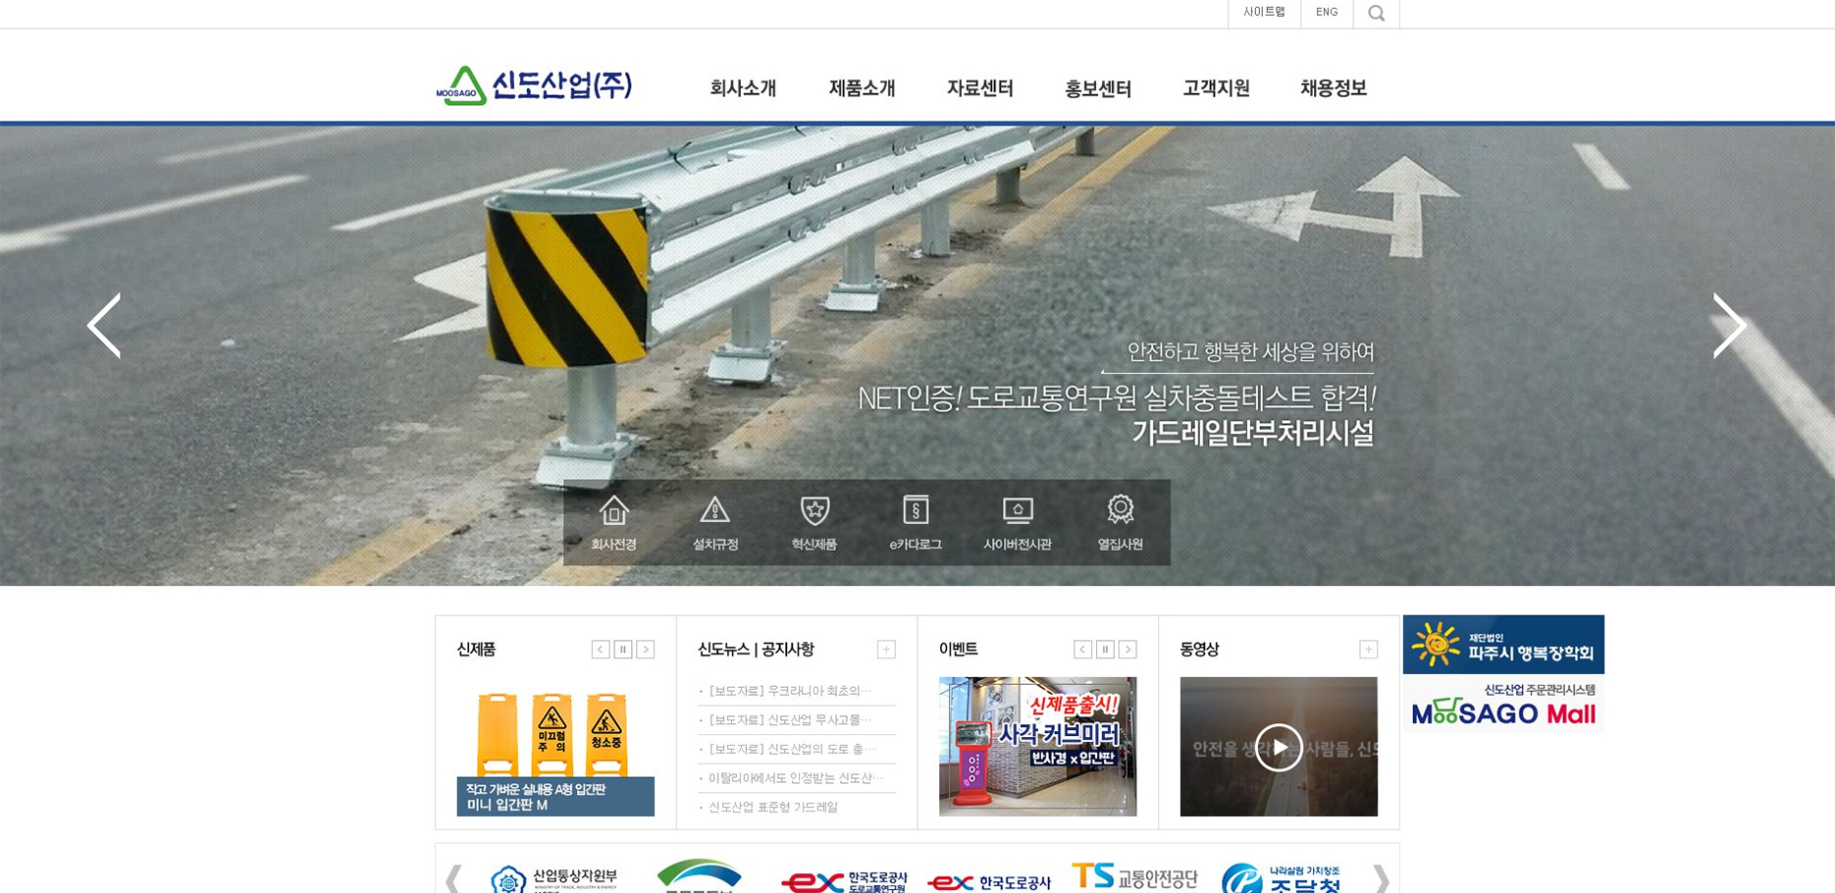The image size is (1835, 893).
Task: Pause the 신제품 slideshow
Action: pyautogui.click(x=623, y=650)
